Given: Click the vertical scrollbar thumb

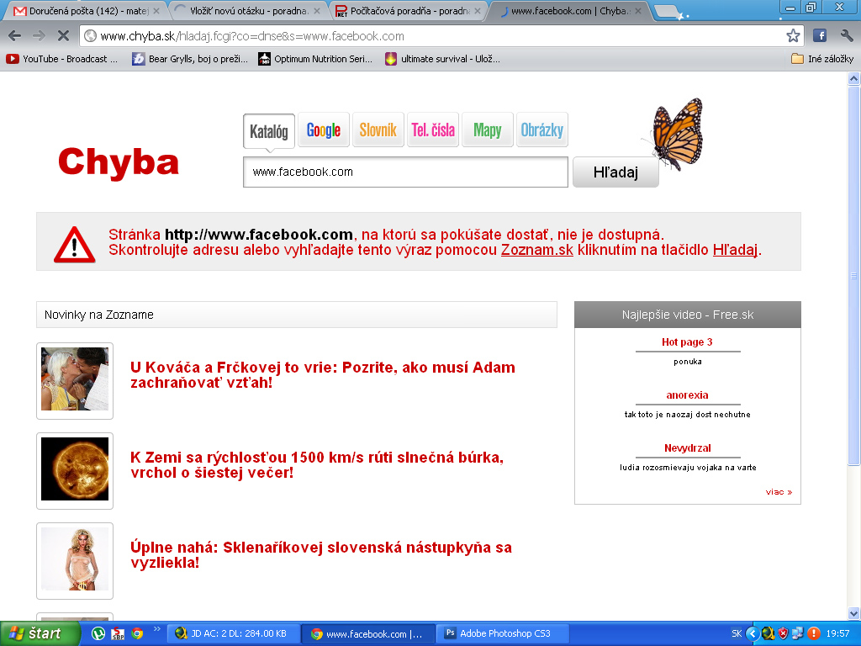Looking at the screenshot, I should click(x=854, y=276).
